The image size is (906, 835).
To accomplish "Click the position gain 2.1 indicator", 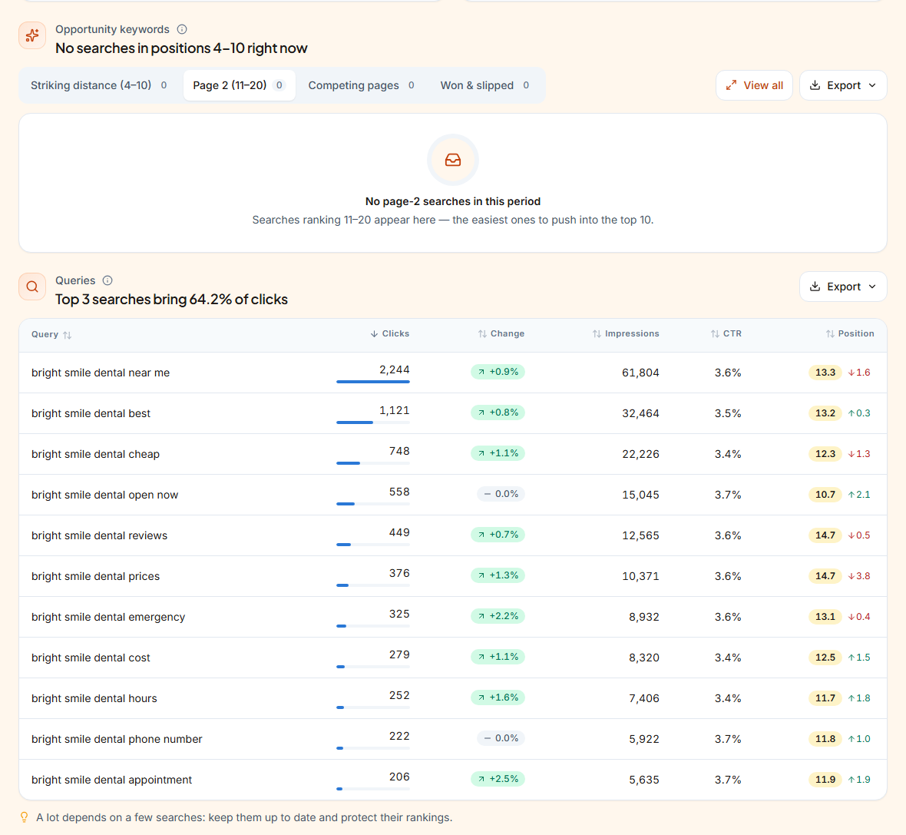I will (859, 495).
